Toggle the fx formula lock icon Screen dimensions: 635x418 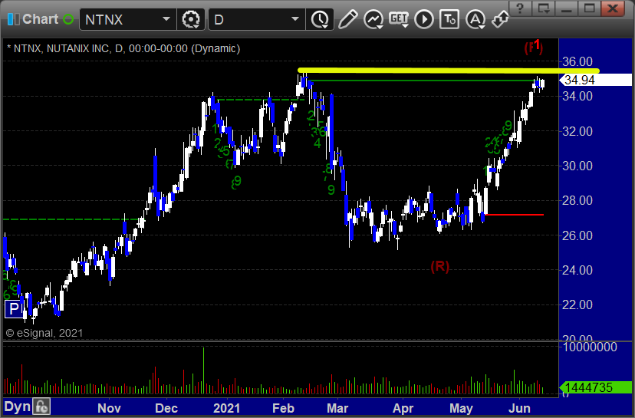click(41, 406)
